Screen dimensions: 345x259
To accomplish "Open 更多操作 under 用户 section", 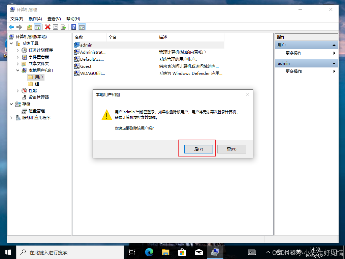I will pyautogui.click(x=307, y=53).
